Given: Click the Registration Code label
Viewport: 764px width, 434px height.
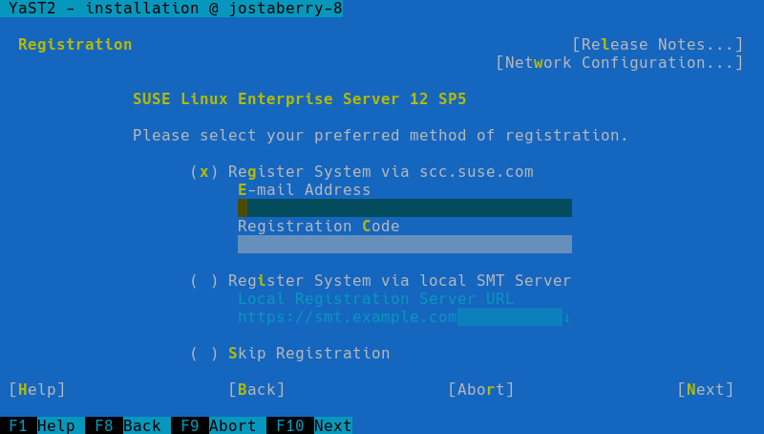Looking at the screenshot, I should (318, 227).
